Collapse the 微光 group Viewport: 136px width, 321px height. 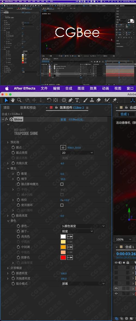(x=8, y=168)
